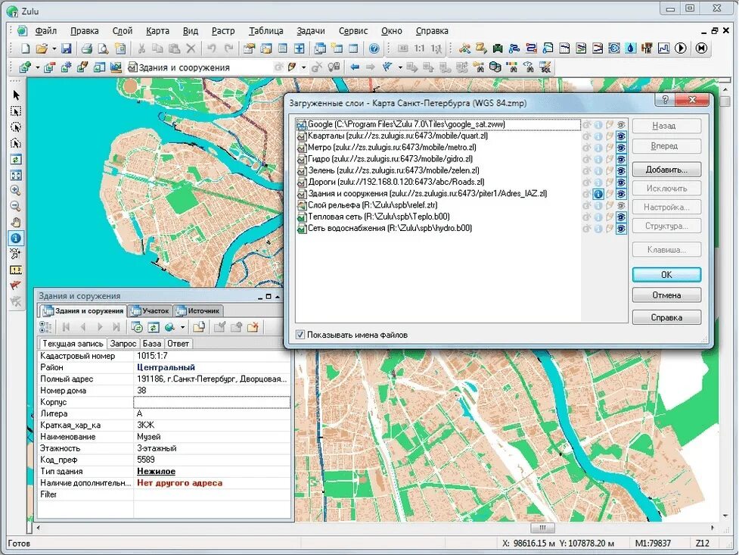Toggle visibility eye for Кварталы layer
The width and height of the screenshot is (739, 555).
tap(621, 136)
